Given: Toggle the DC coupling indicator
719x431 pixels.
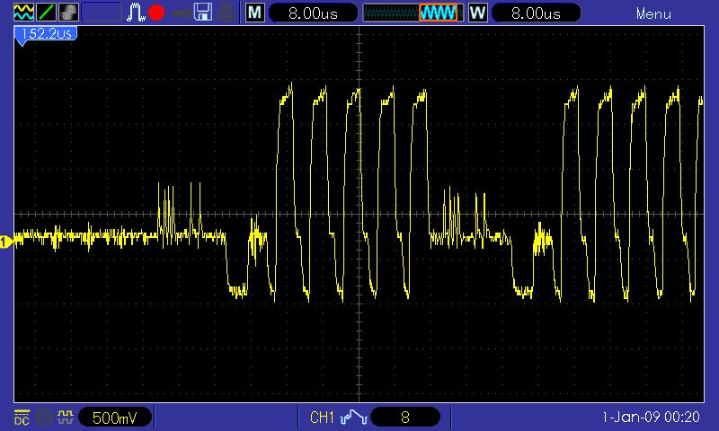Looking at the screenshot, I should click(22, 417).
